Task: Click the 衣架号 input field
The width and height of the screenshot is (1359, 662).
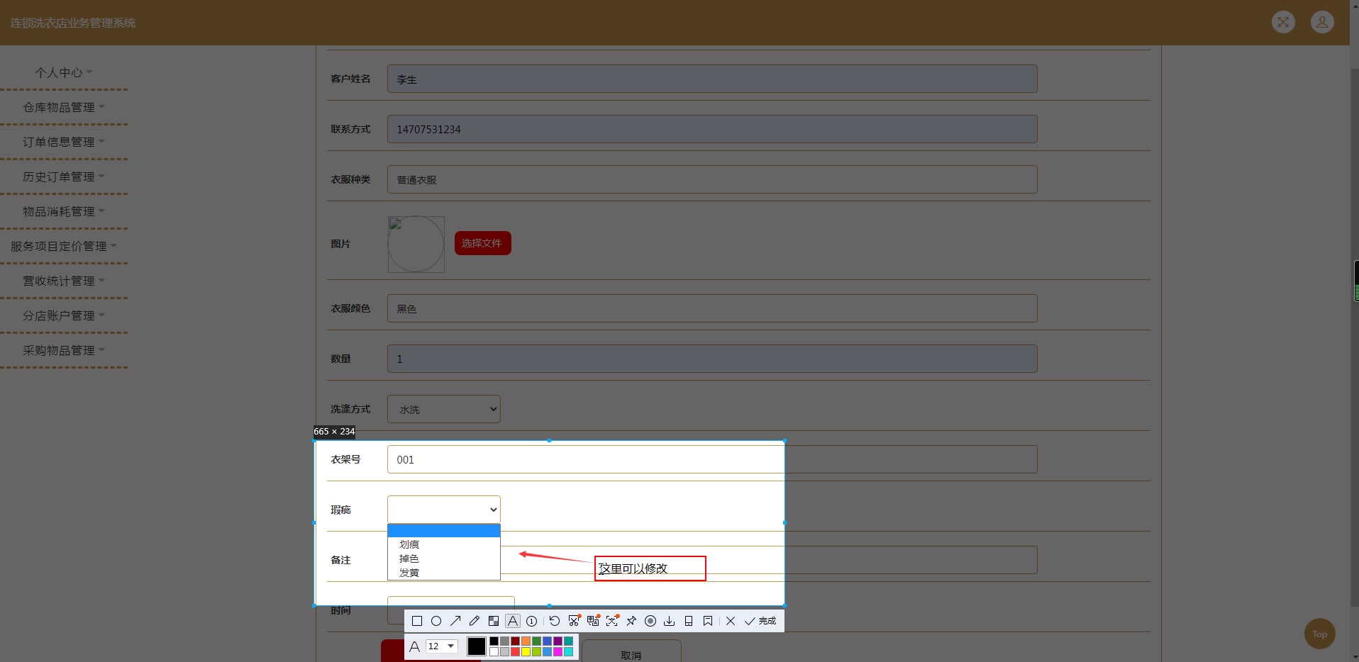Action: point(712,459)
